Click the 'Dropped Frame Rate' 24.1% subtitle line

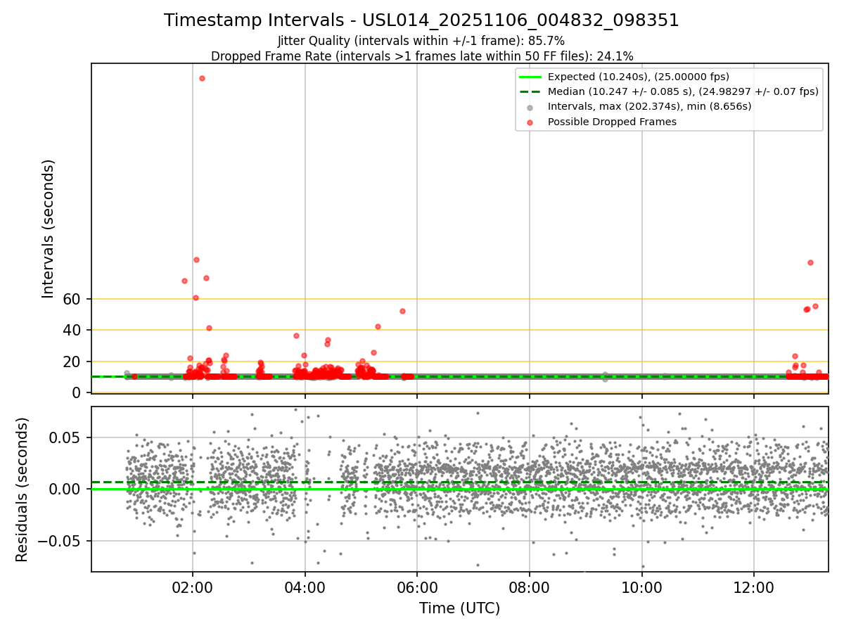click(422, 56)
